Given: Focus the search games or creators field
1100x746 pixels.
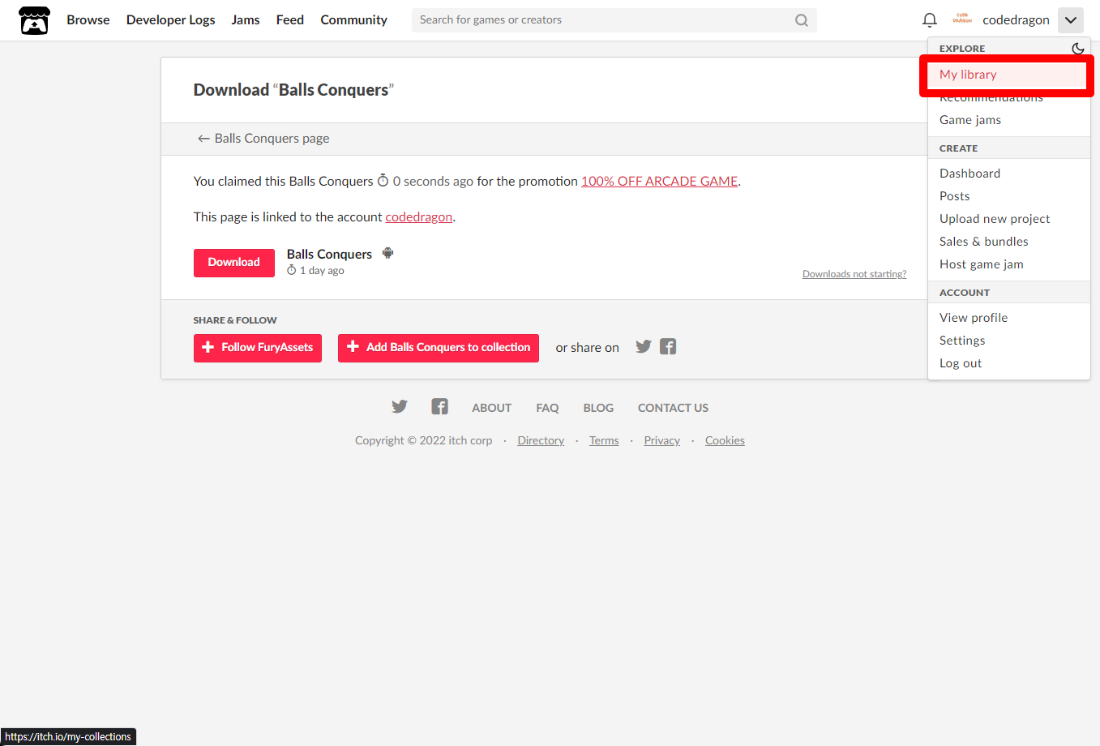Looking at the screenshot, I should click(614, 20).
